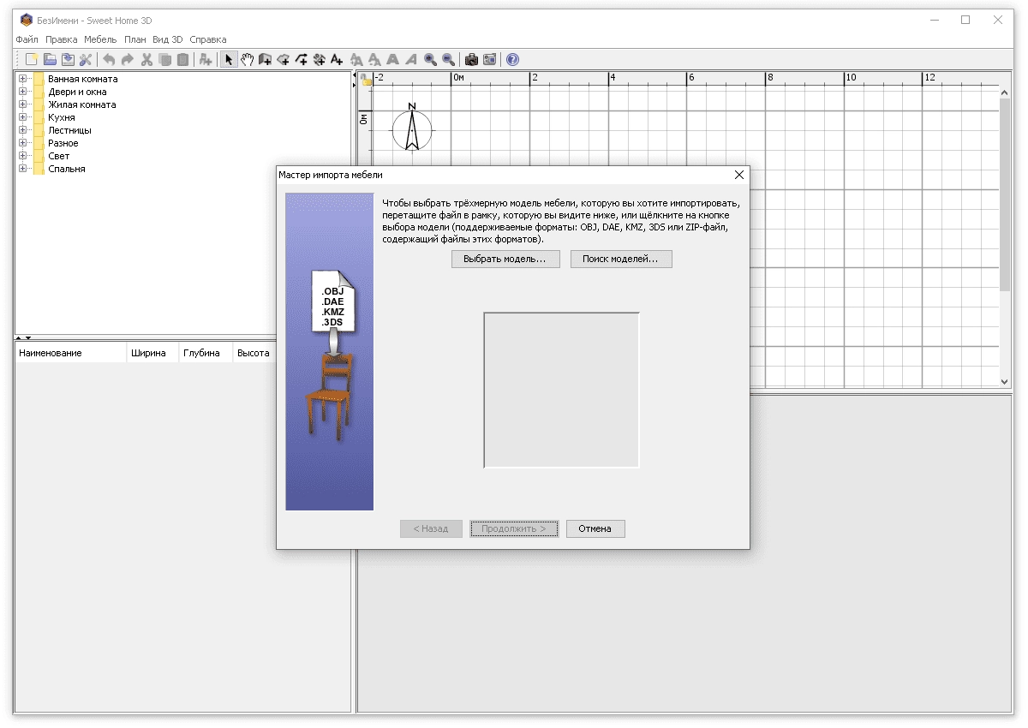This screenshot has width=1028, height=728.
Task: Choose the Create dimensions tool
Action: click(x=319, y=59)
